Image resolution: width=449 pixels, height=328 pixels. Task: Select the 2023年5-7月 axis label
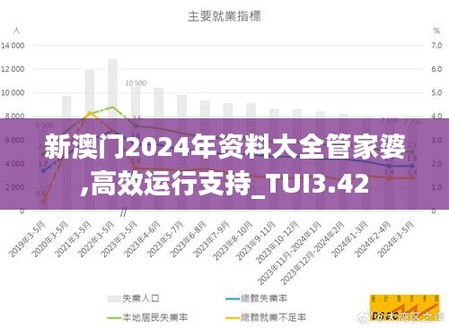[x=165, y=239]
